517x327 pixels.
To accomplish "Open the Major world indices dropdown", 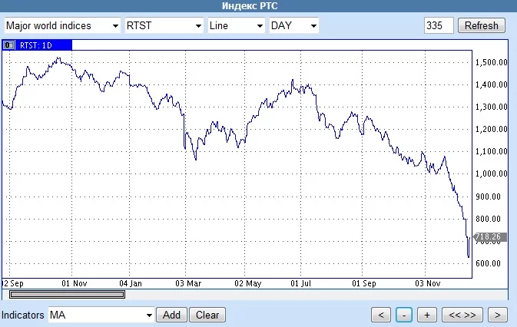I will [x=62, y=25].
